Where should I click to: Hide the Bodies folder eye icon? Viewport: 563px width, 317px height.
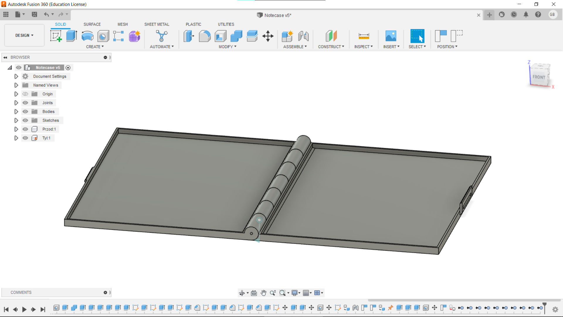pos(26,112)
